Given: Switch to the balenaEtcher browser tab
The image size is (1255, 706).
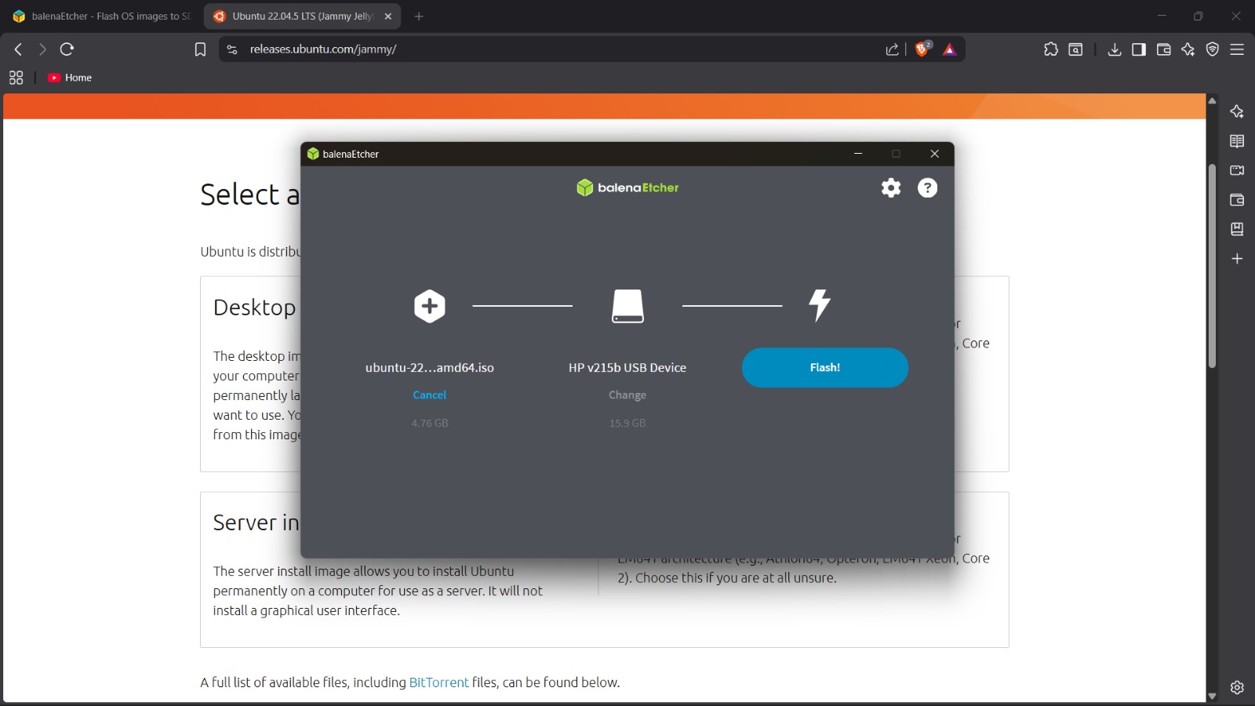Looking at the screenshot, I should pyautogui.click(x=102, y=16).
